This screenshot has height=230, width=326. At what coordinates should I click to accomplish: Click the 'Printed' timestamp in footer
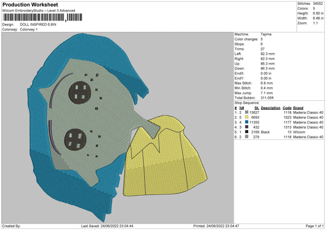click(216, 226)
